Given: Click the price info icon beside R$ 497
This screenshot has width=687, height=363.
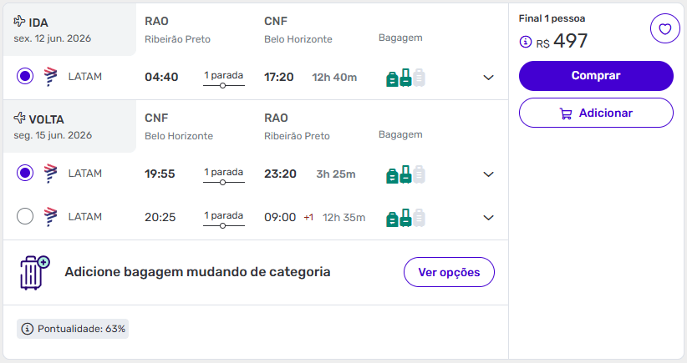Looking at the screenshot, I should [526, 42].
